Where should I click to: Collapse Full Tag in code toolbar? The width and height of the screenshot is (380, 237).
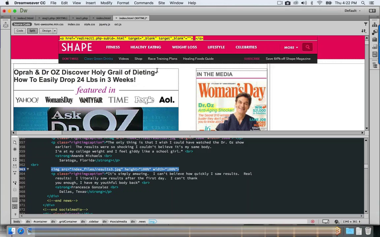pos(15,160)
